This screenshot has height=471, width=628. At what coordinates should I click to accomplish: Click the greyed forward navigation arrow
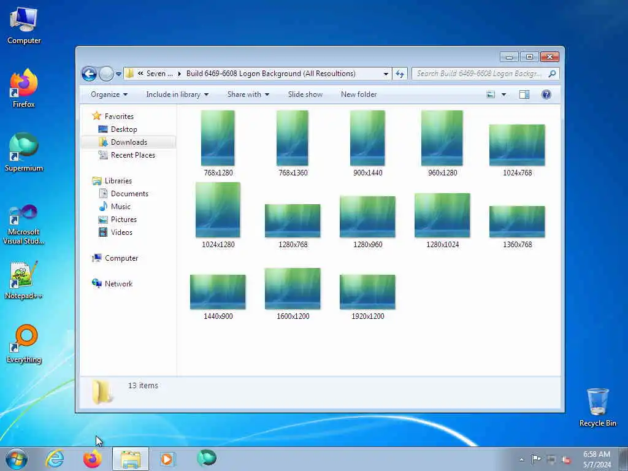[x=106, y=74]
